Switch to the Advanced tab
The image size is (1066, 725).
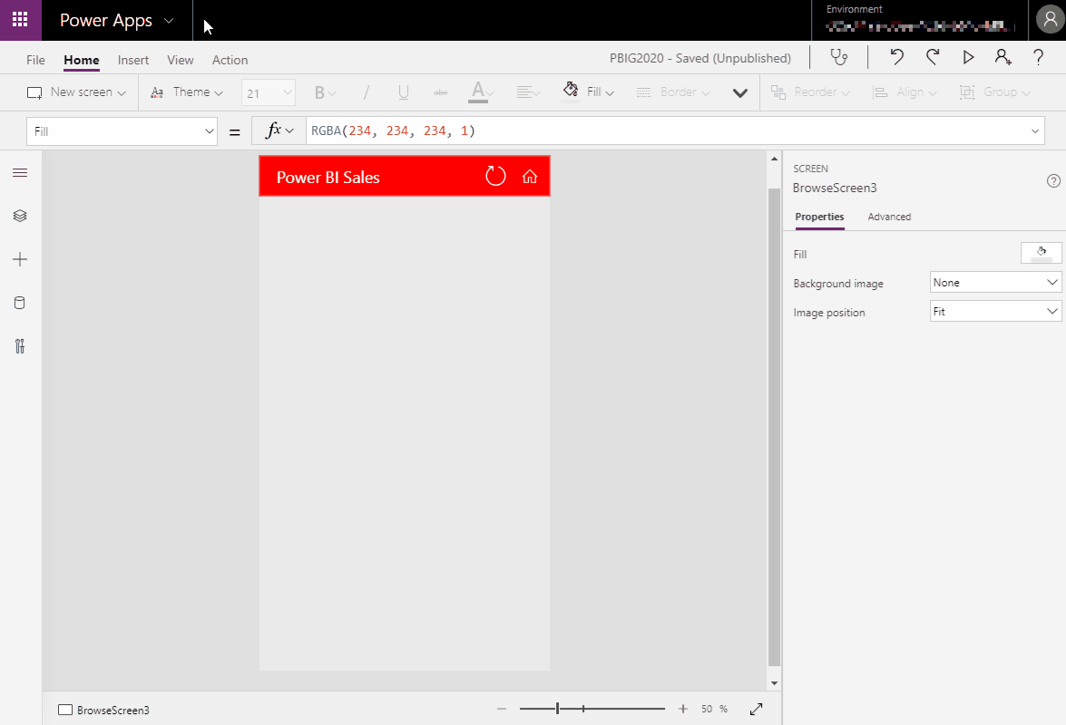tap(889, 217)
